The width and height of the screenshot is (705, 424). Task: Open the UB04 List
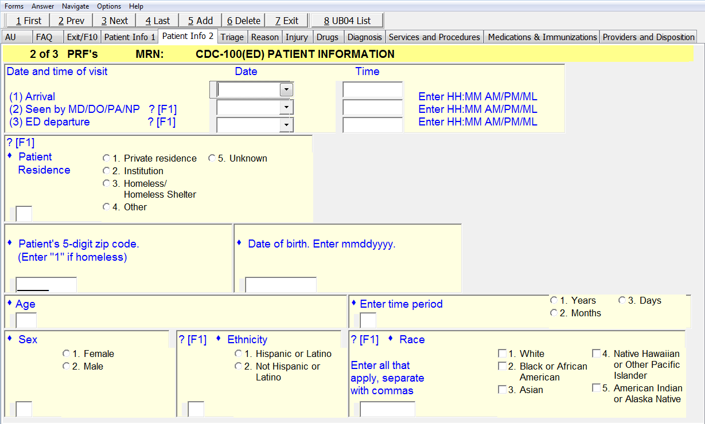347,21
